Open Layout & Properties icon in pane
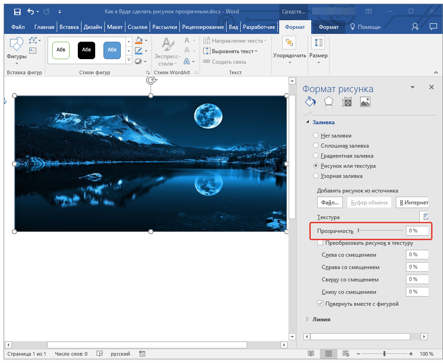The image size is (443, 363). (x=347, y=102)
